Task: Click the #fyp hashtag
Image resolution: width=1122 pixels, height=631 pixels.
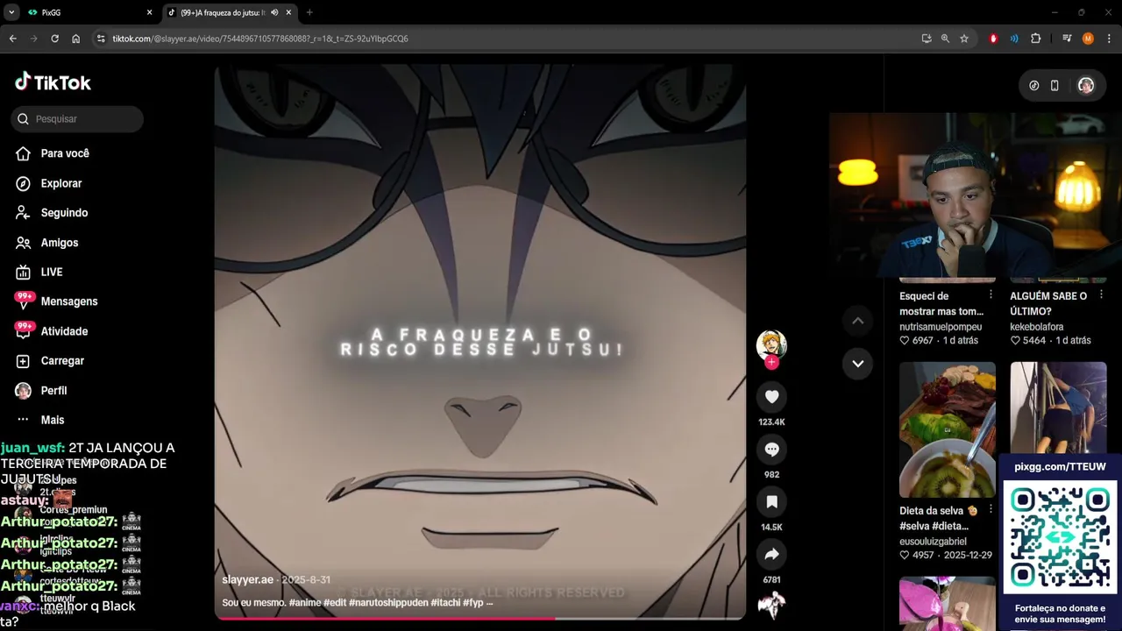Action: point(472,603)
